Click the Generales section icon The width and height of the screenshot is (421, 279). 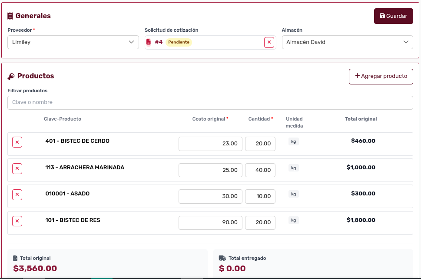(x=10, y=16)
